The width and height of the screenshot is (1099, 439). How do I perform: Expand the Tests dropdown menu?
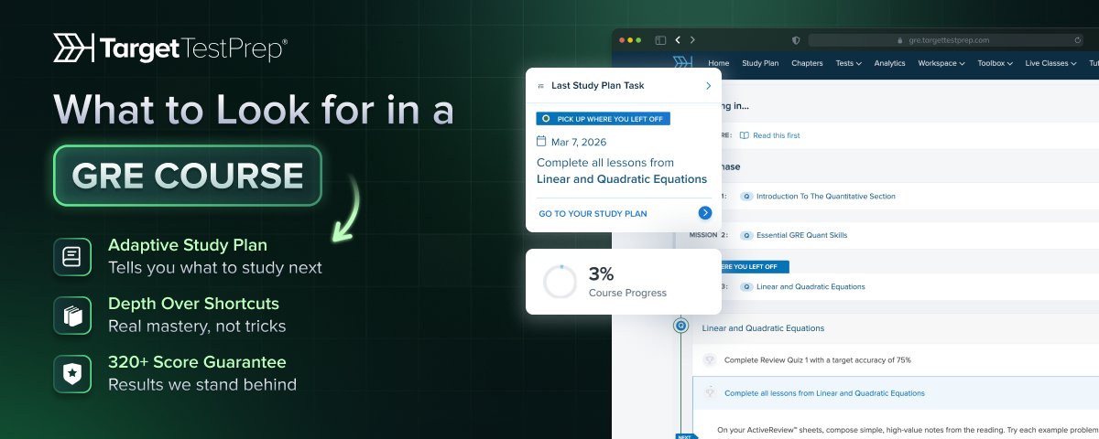click(x=848, y=63)
